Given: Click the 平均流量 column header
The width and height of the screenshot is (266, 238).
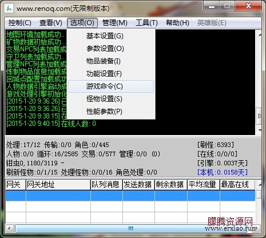Looking at the screenshot, I should (204, 185).
